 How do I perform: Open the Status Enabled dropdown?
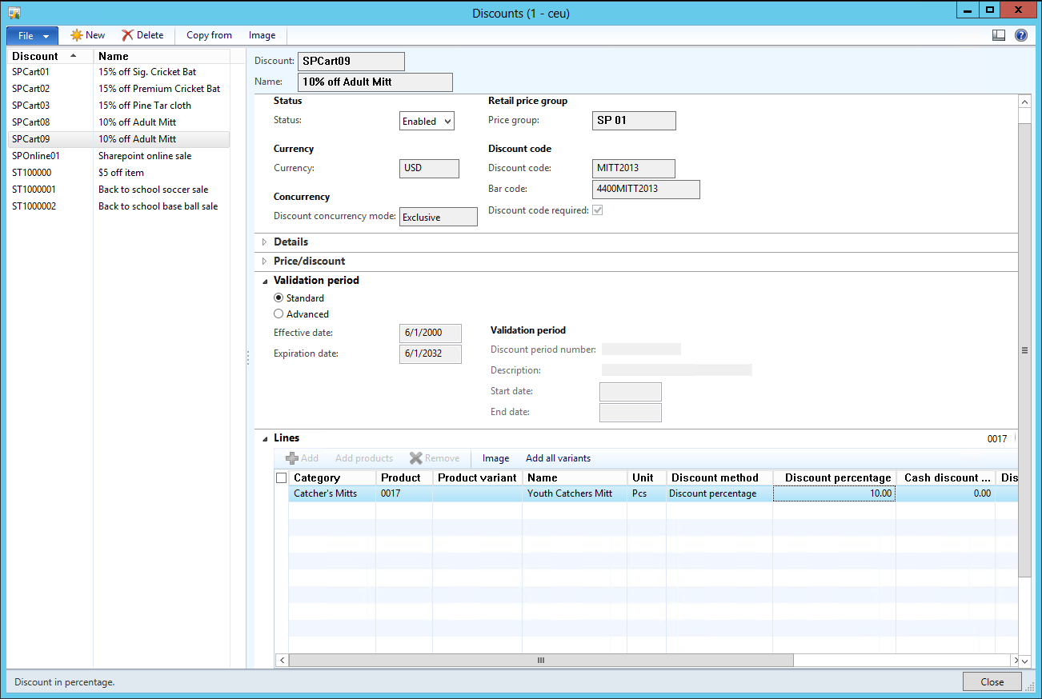427,122
